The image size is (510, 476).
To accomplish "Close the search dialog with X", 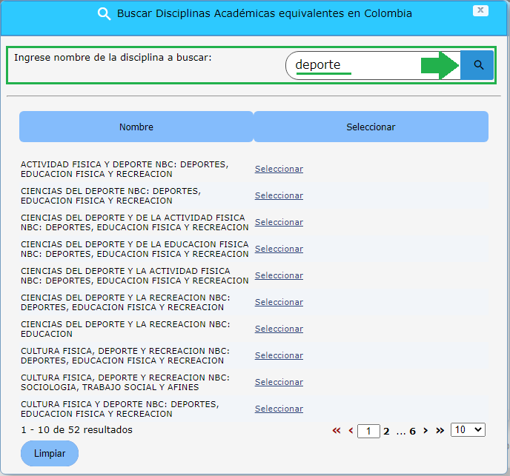I will click(480, 10).
